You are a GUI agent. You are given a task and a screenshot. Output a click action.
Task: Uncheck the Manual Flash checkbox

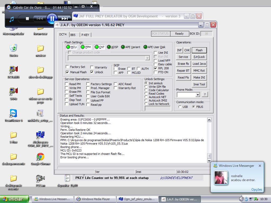[x=67, y=72]
